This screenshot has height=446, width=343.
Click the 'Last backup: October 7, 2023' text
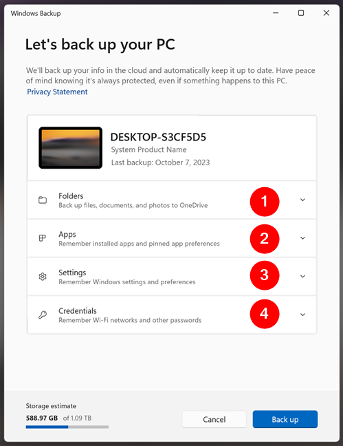tap(161, 162)
